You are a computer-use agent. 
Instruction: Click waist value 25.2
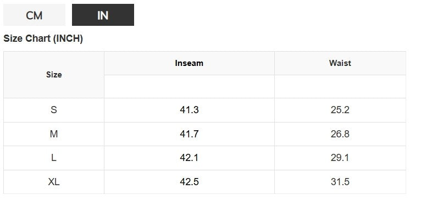340,110
